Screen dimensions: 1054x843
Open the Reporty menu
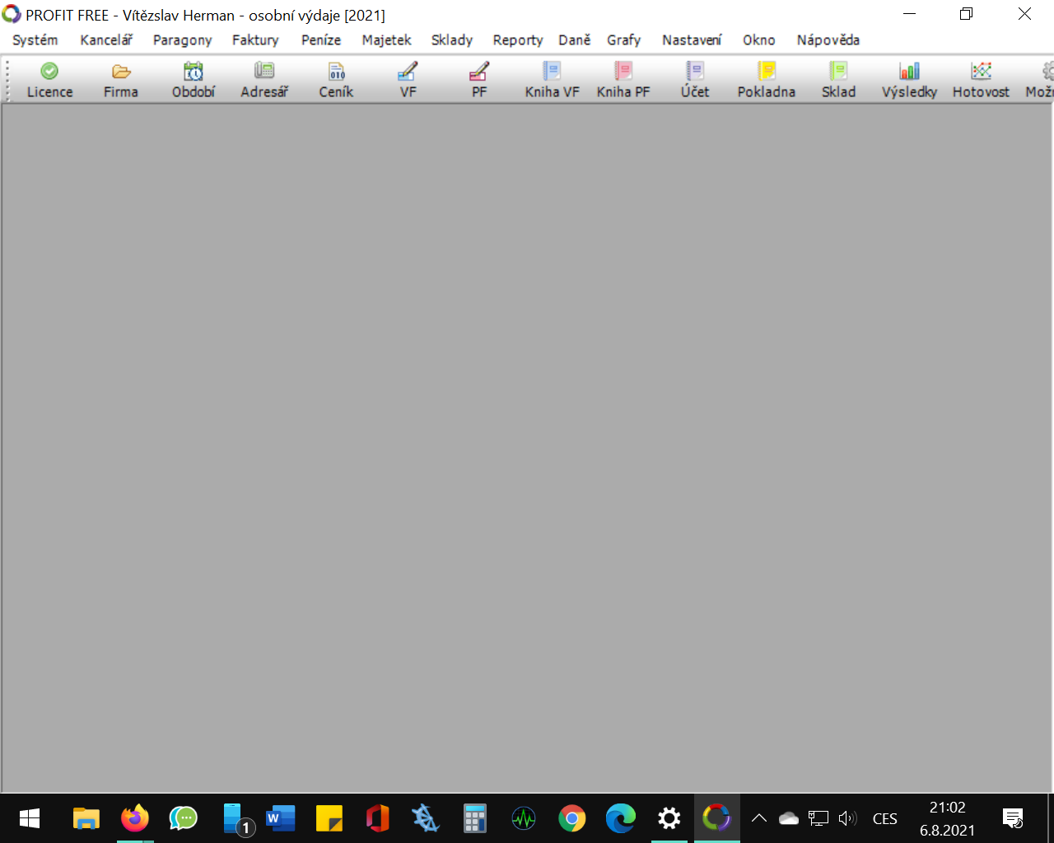click(518, 40)
